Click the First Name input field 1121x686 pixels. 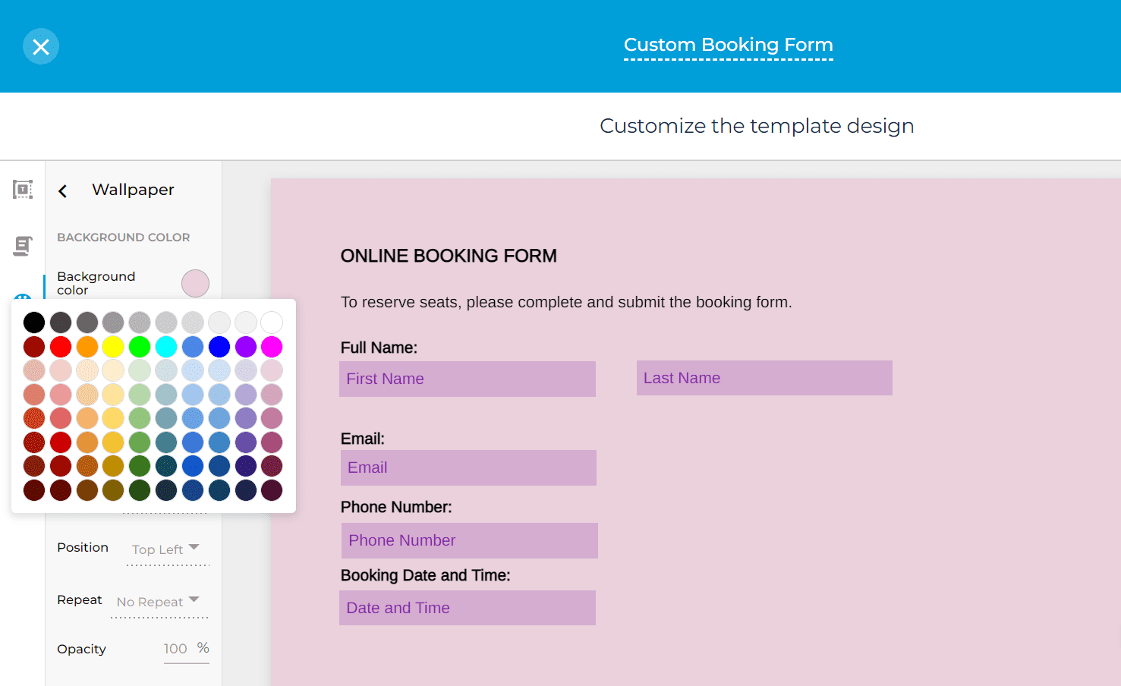point(467,379)
